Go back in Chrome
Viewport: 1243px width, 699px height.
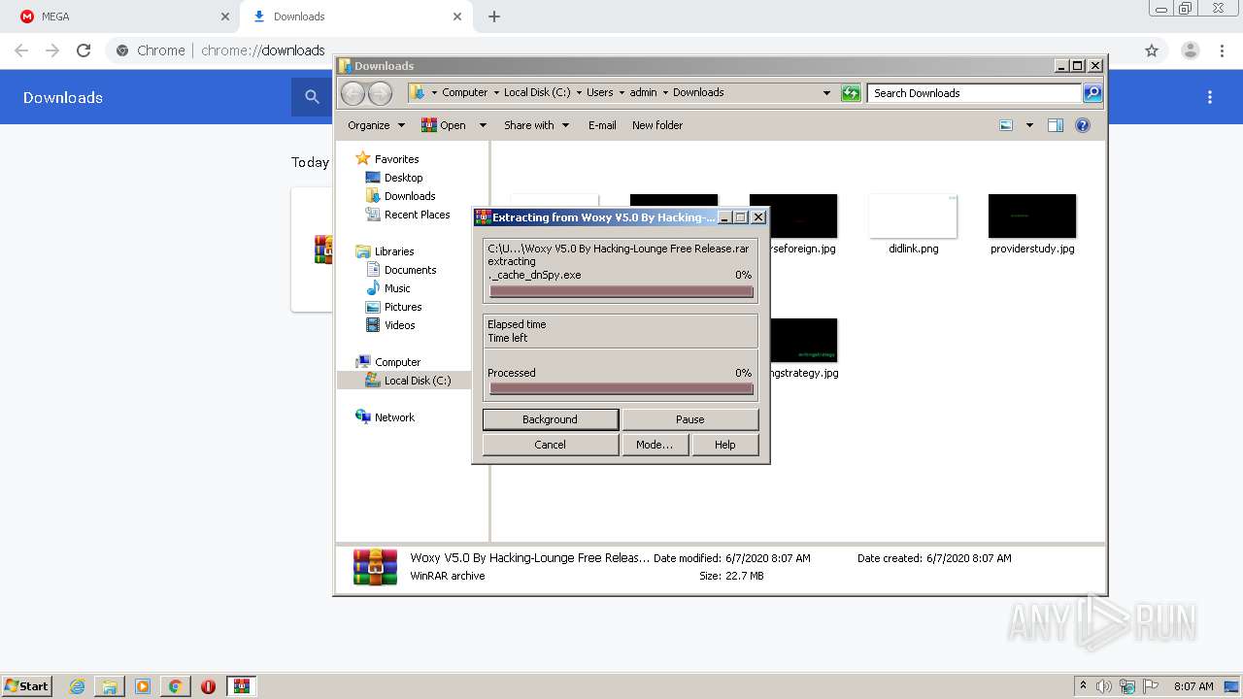21,50
